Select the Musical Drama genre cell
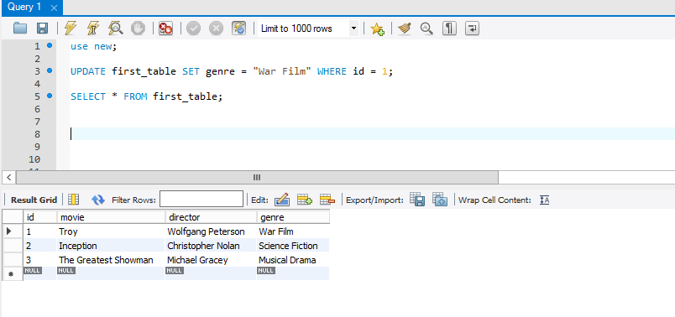 (293, 260)
